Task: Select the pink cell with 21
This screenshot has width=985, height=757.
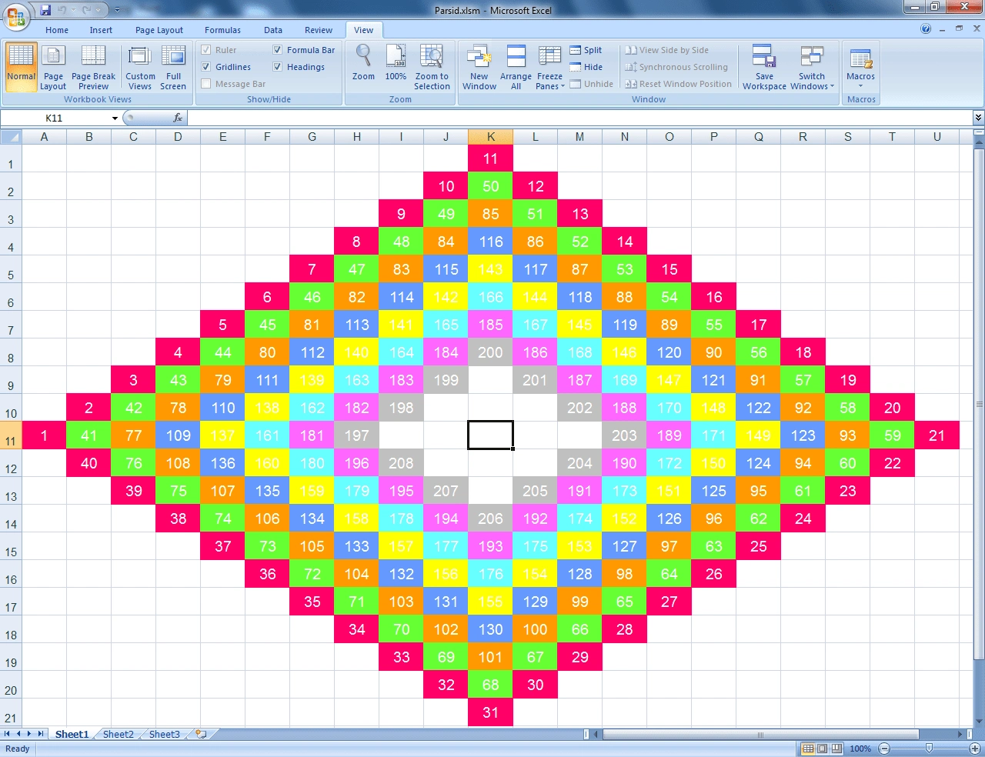Action: (x=937, y=435)
